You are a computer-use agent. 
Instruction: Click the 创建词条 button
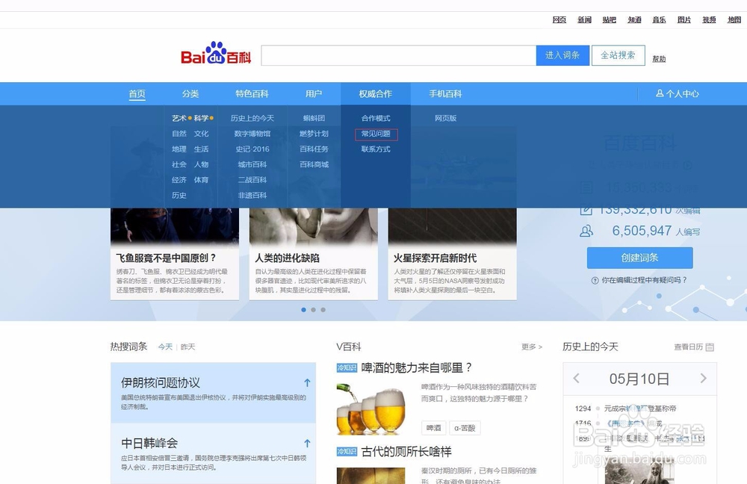tap(640, 258)
